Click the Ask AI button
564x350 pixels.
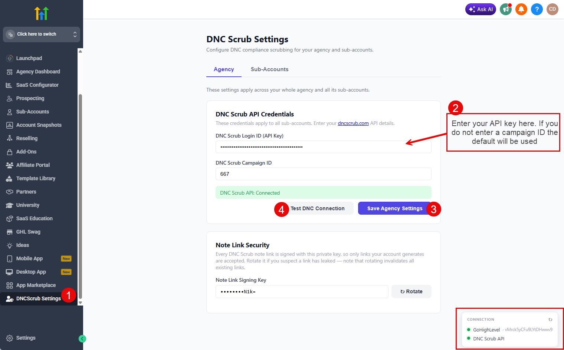(481, 9)
